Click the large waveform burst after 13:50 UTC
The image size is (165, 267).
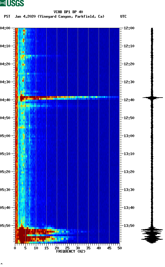(152, 235)
